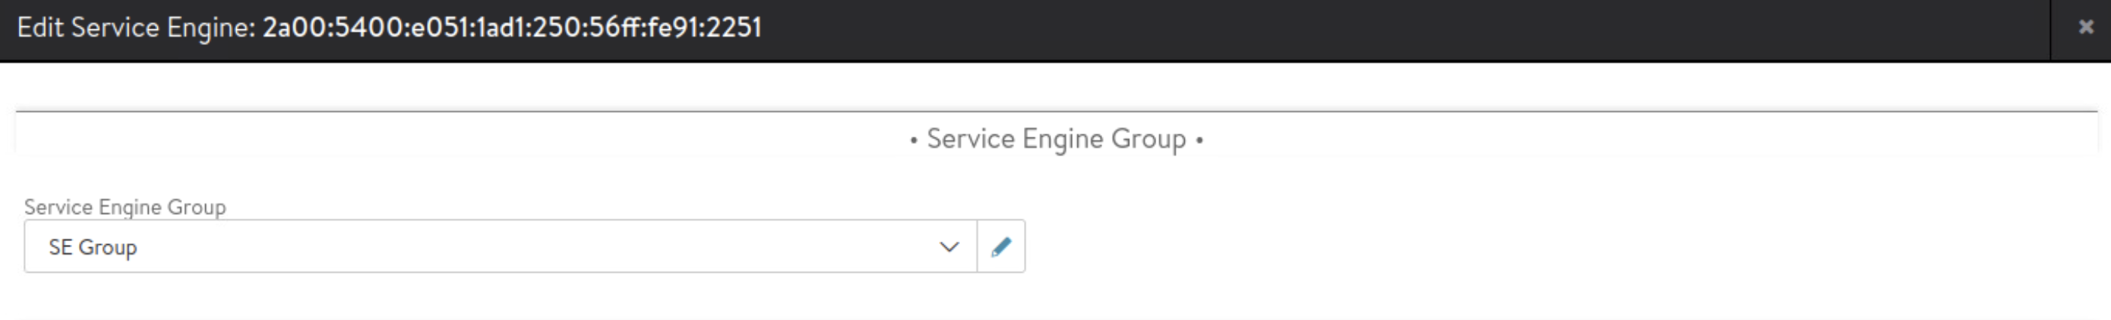Click the horizontal divider above the section heading
This screenshot has height=320, width=2111.
click(1055, 110)
